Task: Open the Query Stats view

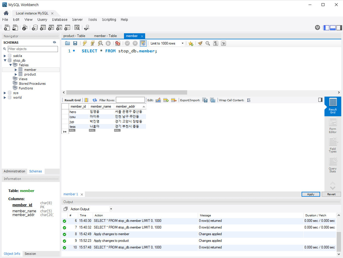Action: coord(333,165)
